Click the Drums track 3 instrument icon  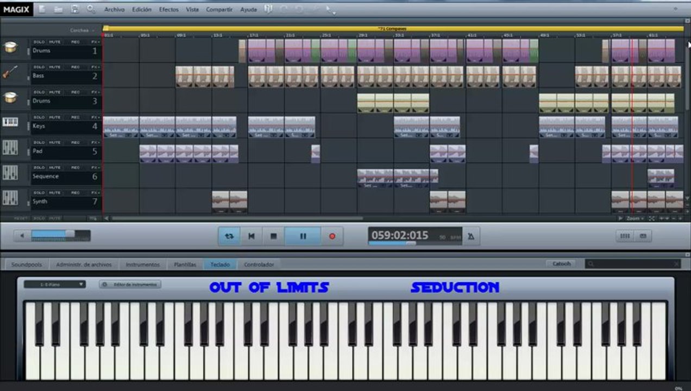(x=10, y=97)
